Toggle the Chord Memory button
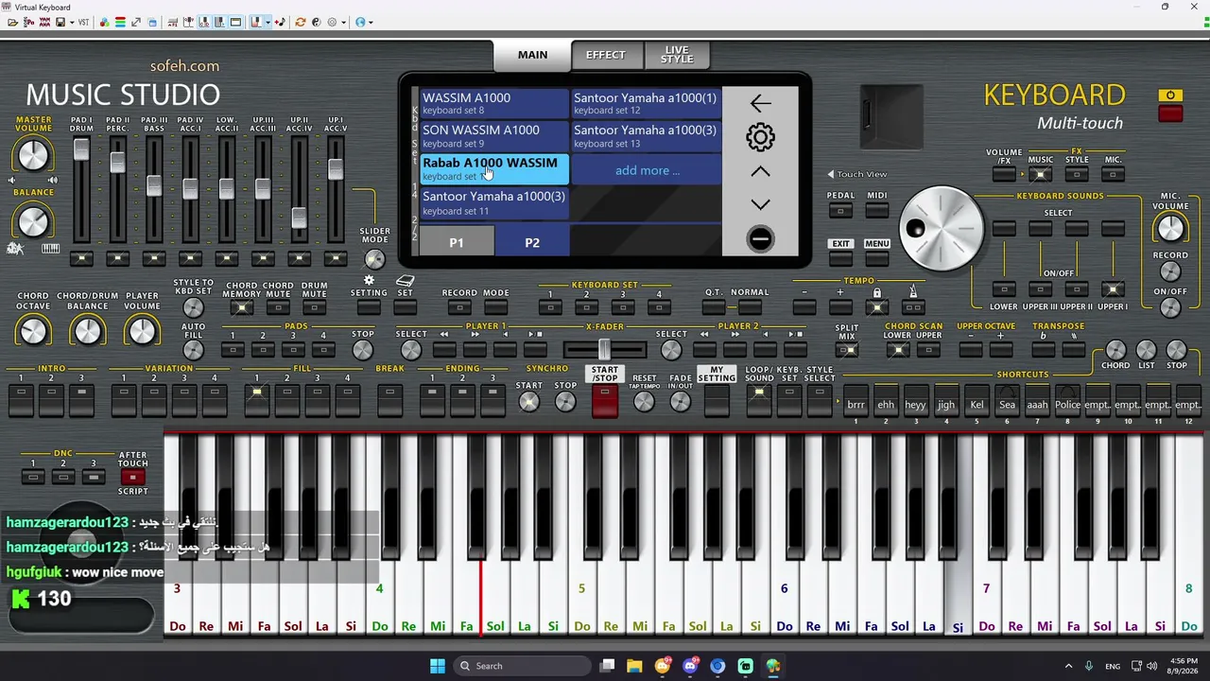The image size is (1210, 681). click(242, 307)
